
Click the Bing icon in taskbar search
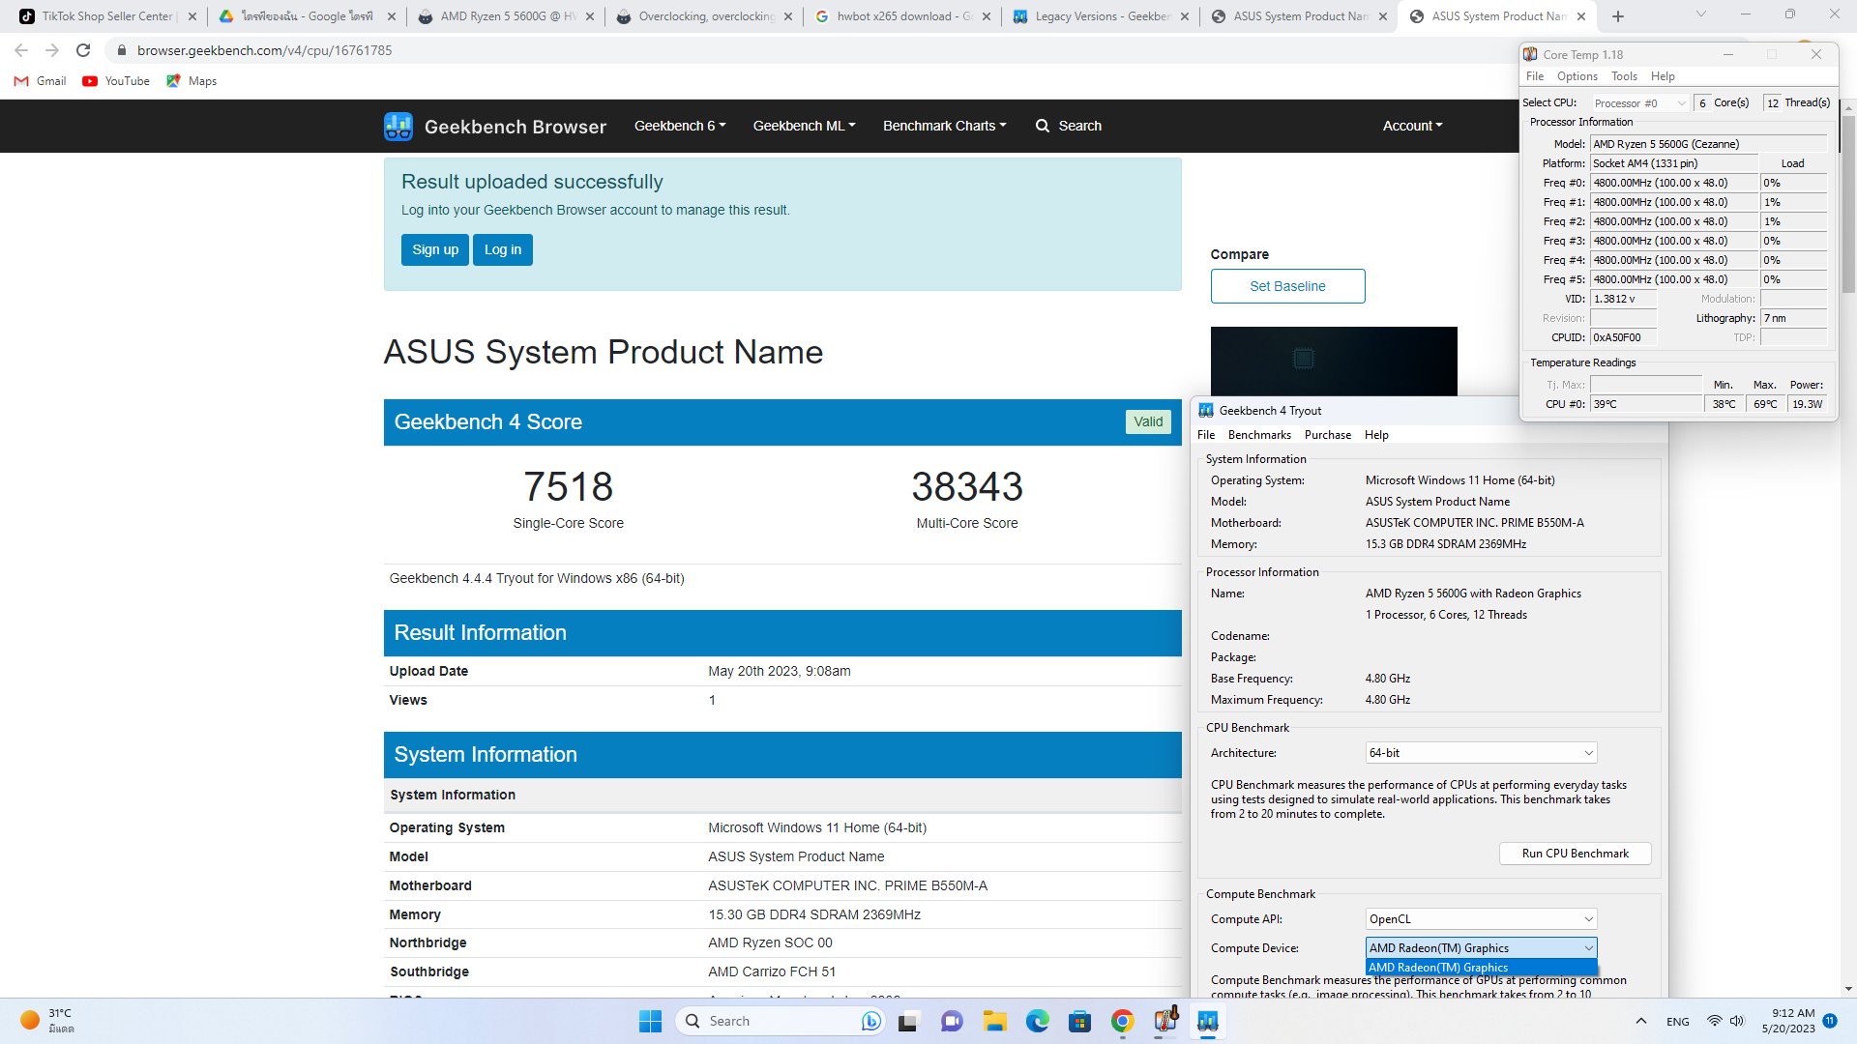coord(870,1021)
